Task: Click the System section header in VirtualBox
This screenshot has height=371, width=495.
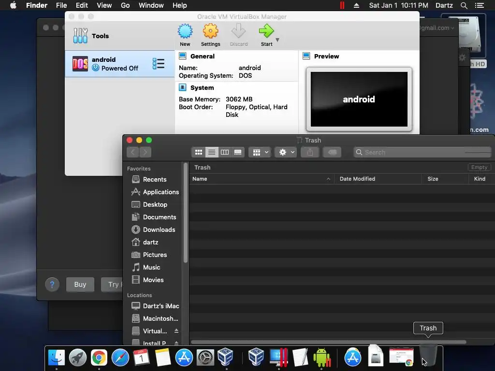Action: pos(202,88)
